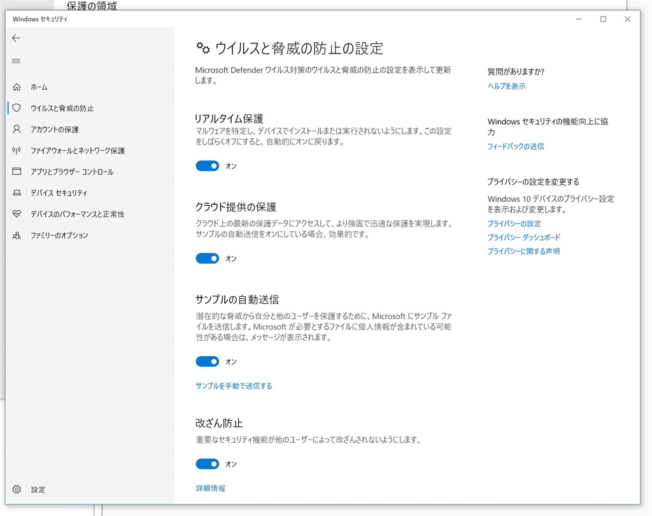The height and width of the screenshot is (516, 652).
Task: Click the device security laptop icon
Action: (x=17, y=192)
